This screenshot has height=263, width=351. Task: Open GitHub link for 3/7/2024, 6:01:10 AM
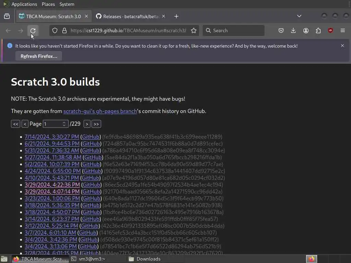87,233
